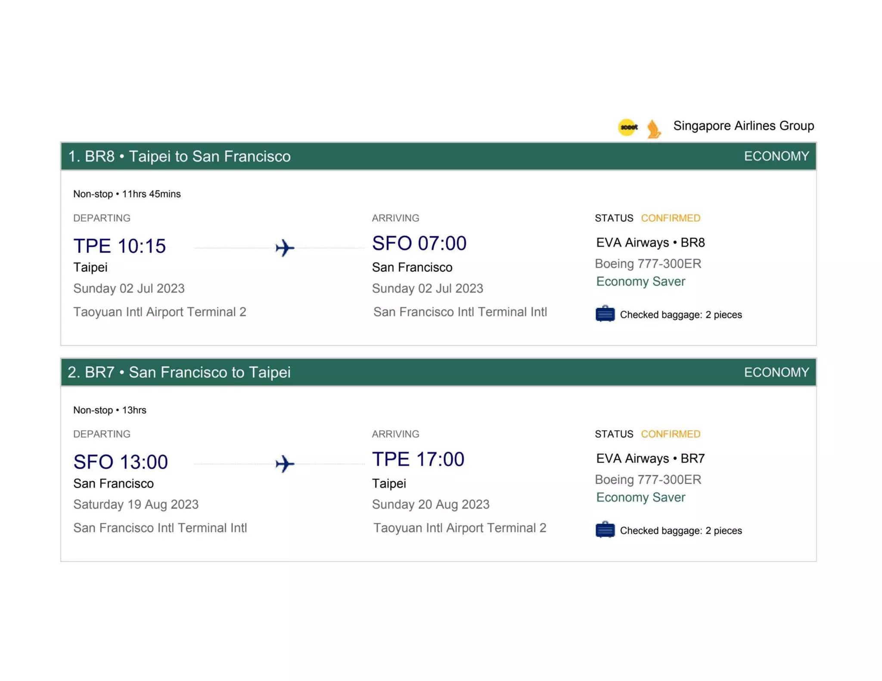The width and height of the screenshot is (882, 681).
Task: Click the airplane icon in the BR7 flight
Action: 285,464
